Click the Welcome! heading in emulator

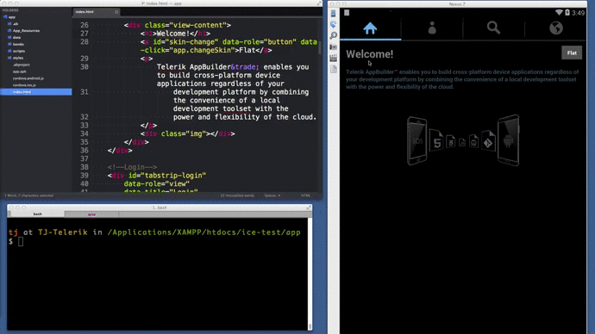point(369,54)
